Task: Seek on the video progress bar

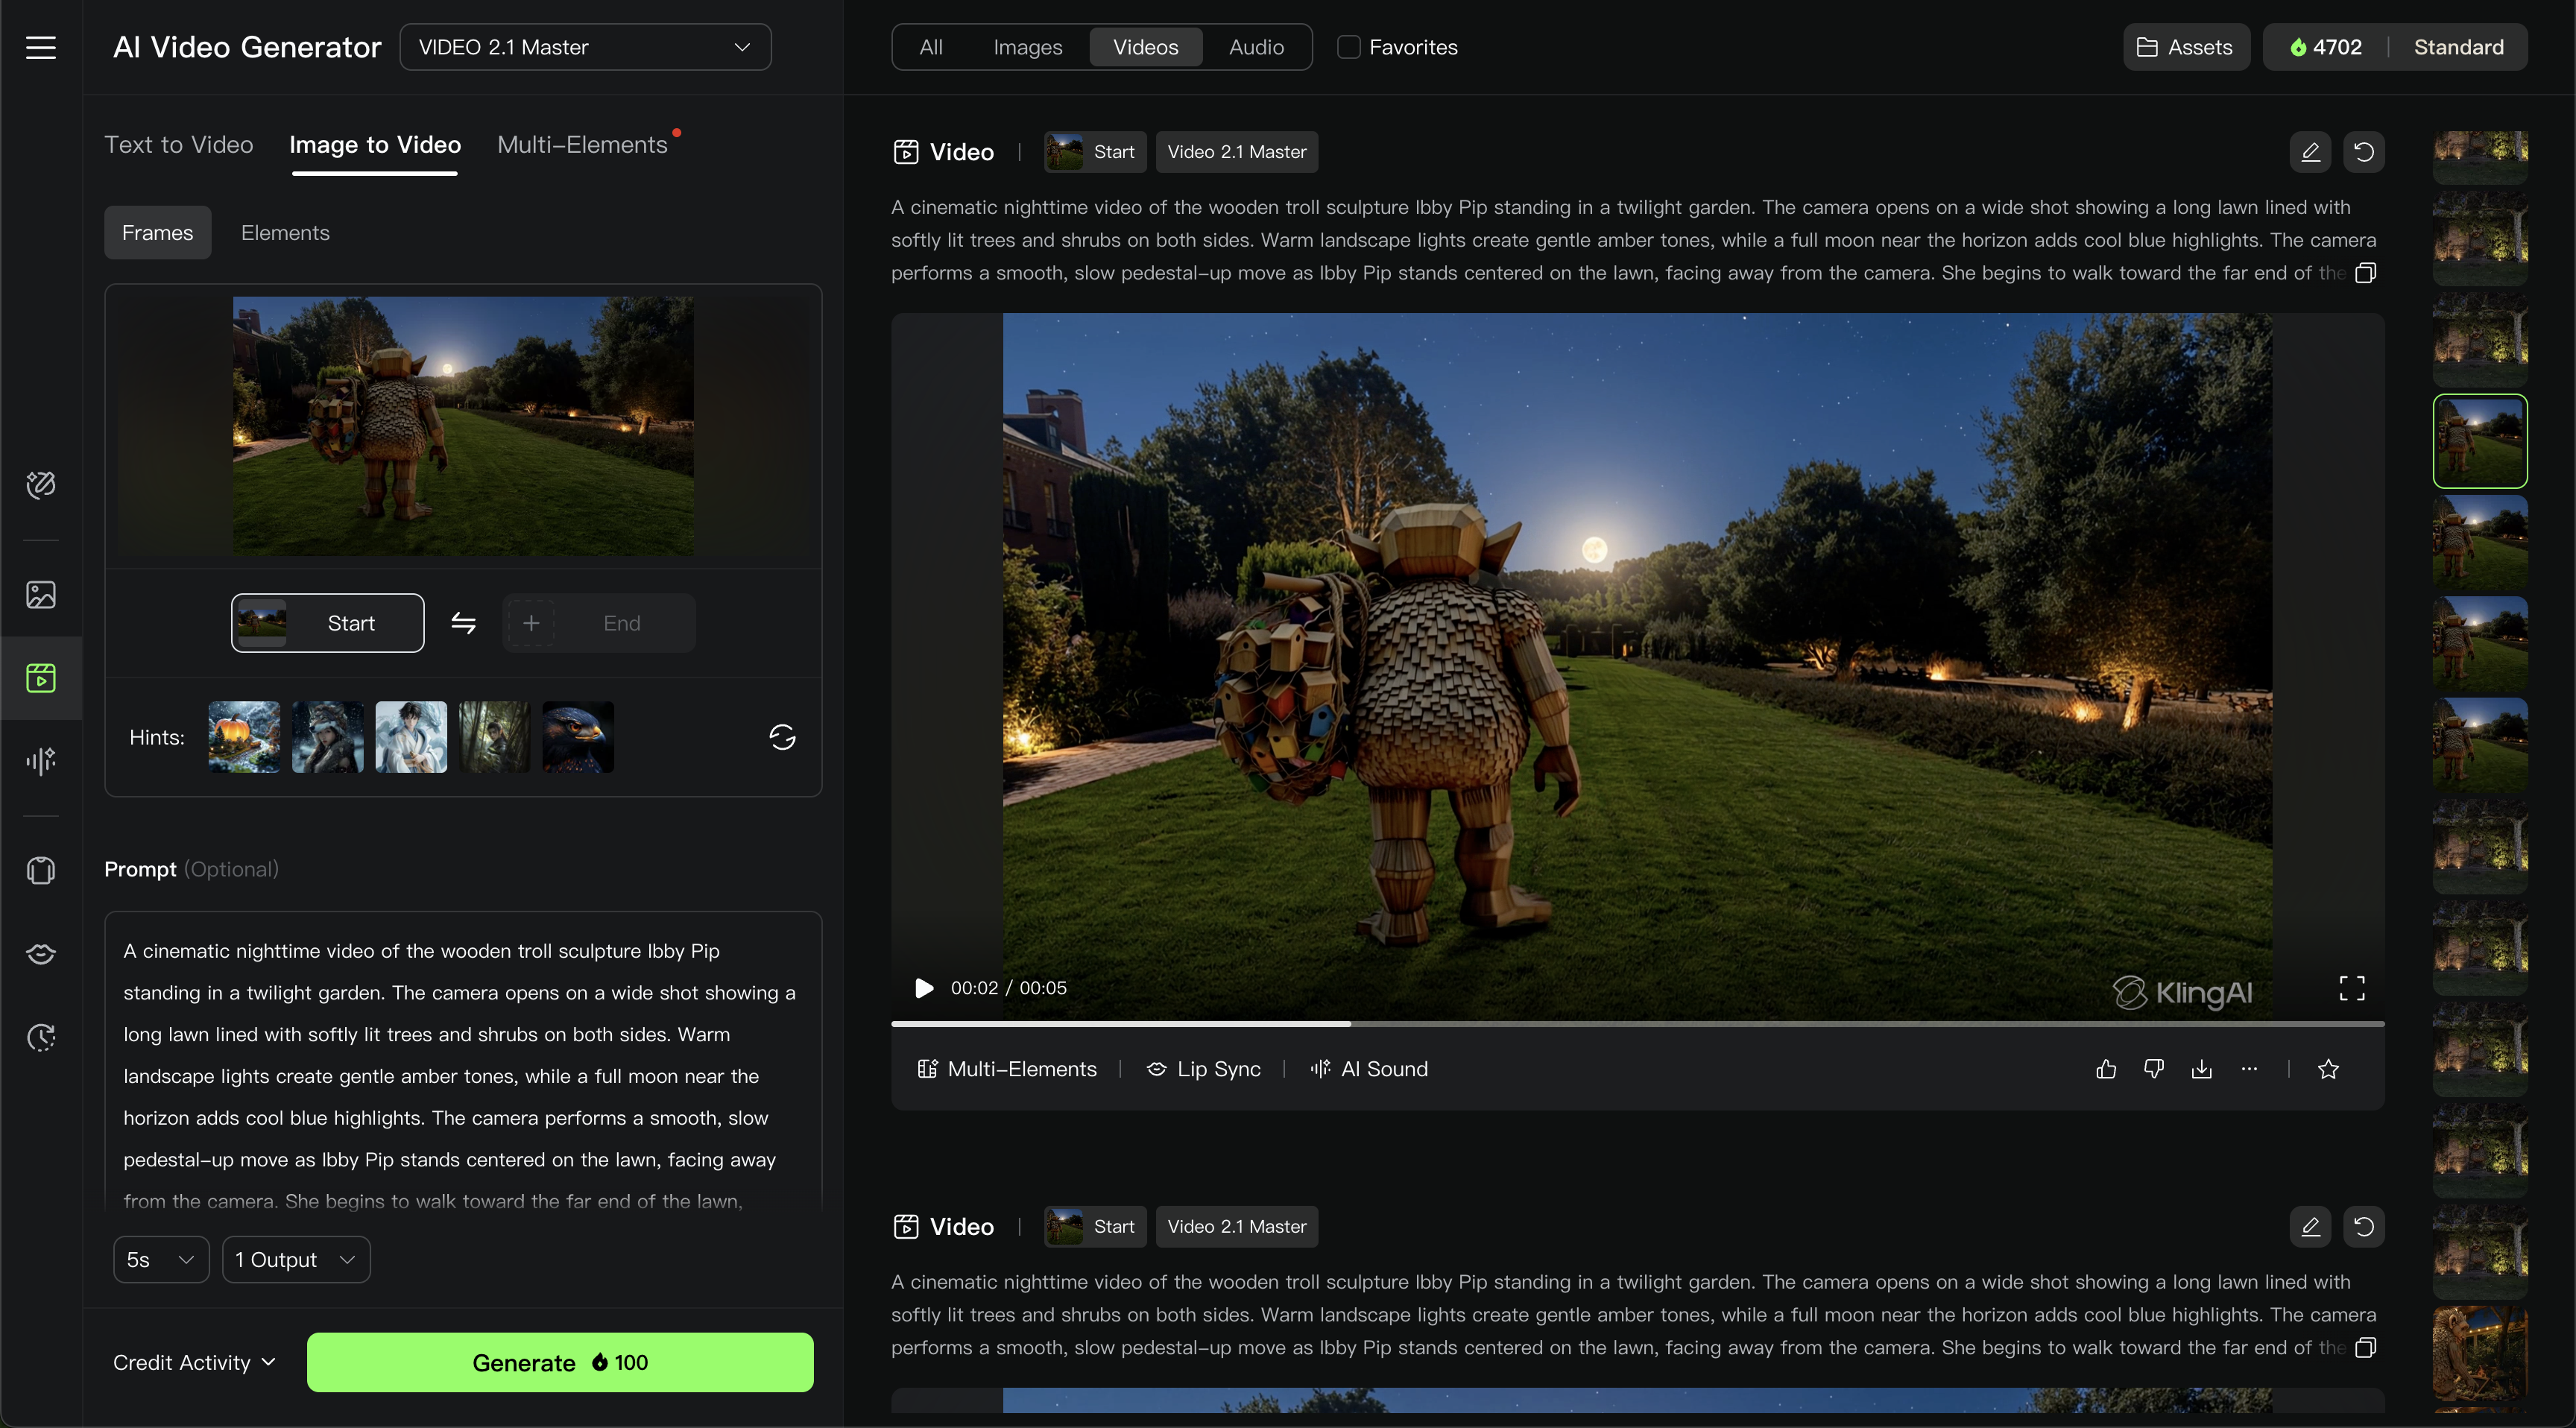Action: [x=1637, y=1024]
